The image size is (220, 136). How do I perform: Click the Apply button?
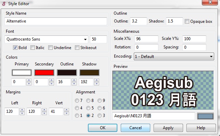168,128
